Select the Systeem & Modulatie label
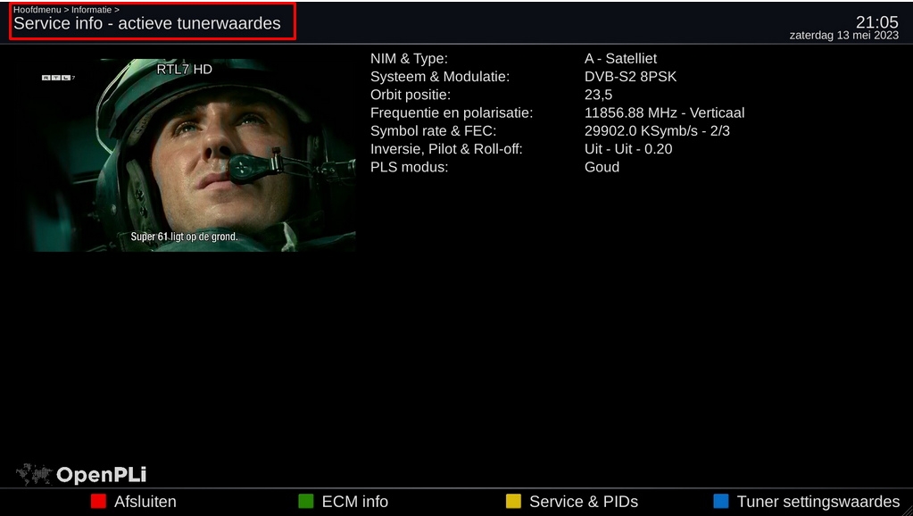Screen dimensions: 913x516 (440, 77)
